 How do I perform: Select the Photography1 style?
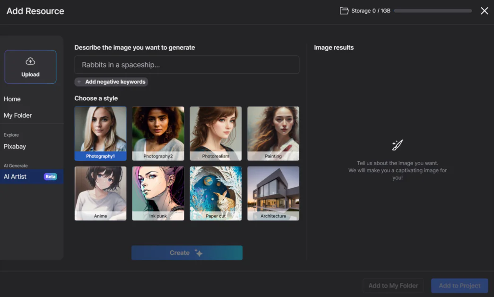100,133
